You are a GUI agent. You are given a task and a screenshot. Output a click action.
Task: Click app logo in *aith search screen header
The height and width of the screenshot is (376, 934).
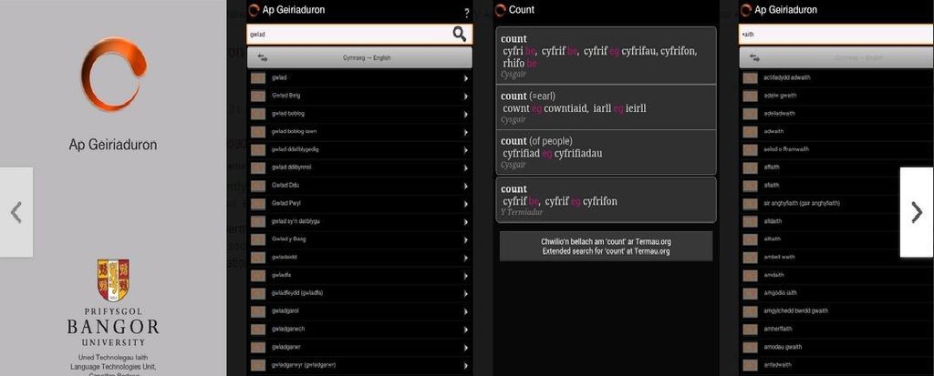pyautogui.click(x=746, y=10)
